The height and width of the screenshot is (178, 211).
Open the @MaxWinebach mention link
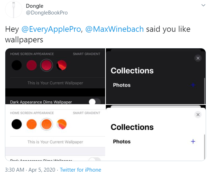(114, 29)
